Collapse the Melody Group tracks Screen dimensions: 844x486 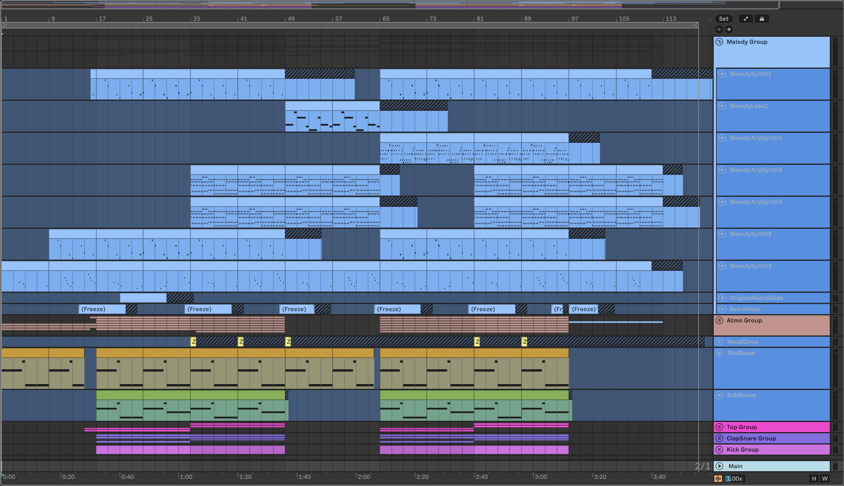pos(719,42)
